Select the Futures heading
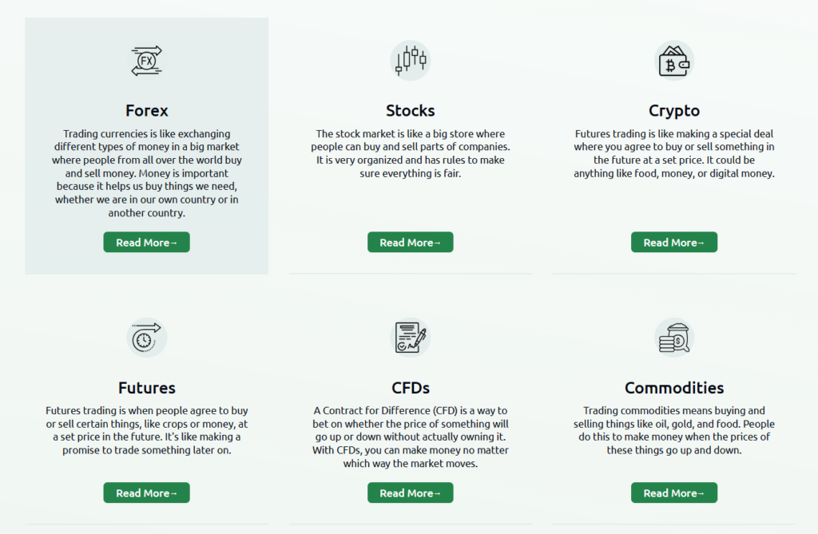Screen dimensions: 818x534 pos(146,389)
